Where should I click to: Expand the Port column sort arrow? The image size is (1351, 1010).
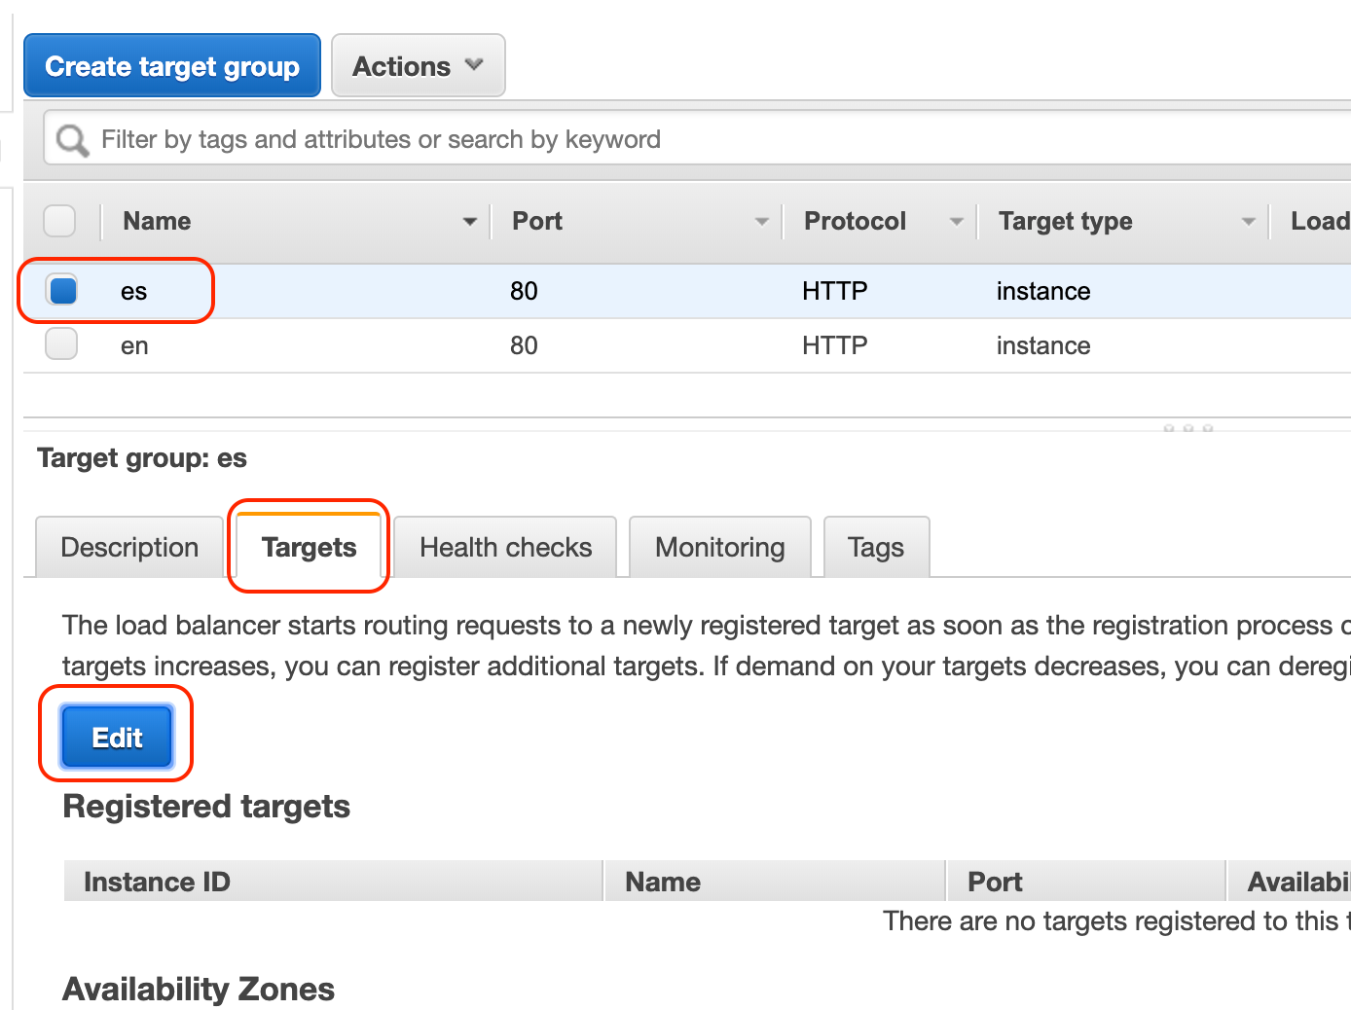pyautogui.click(x=762, y=222)
